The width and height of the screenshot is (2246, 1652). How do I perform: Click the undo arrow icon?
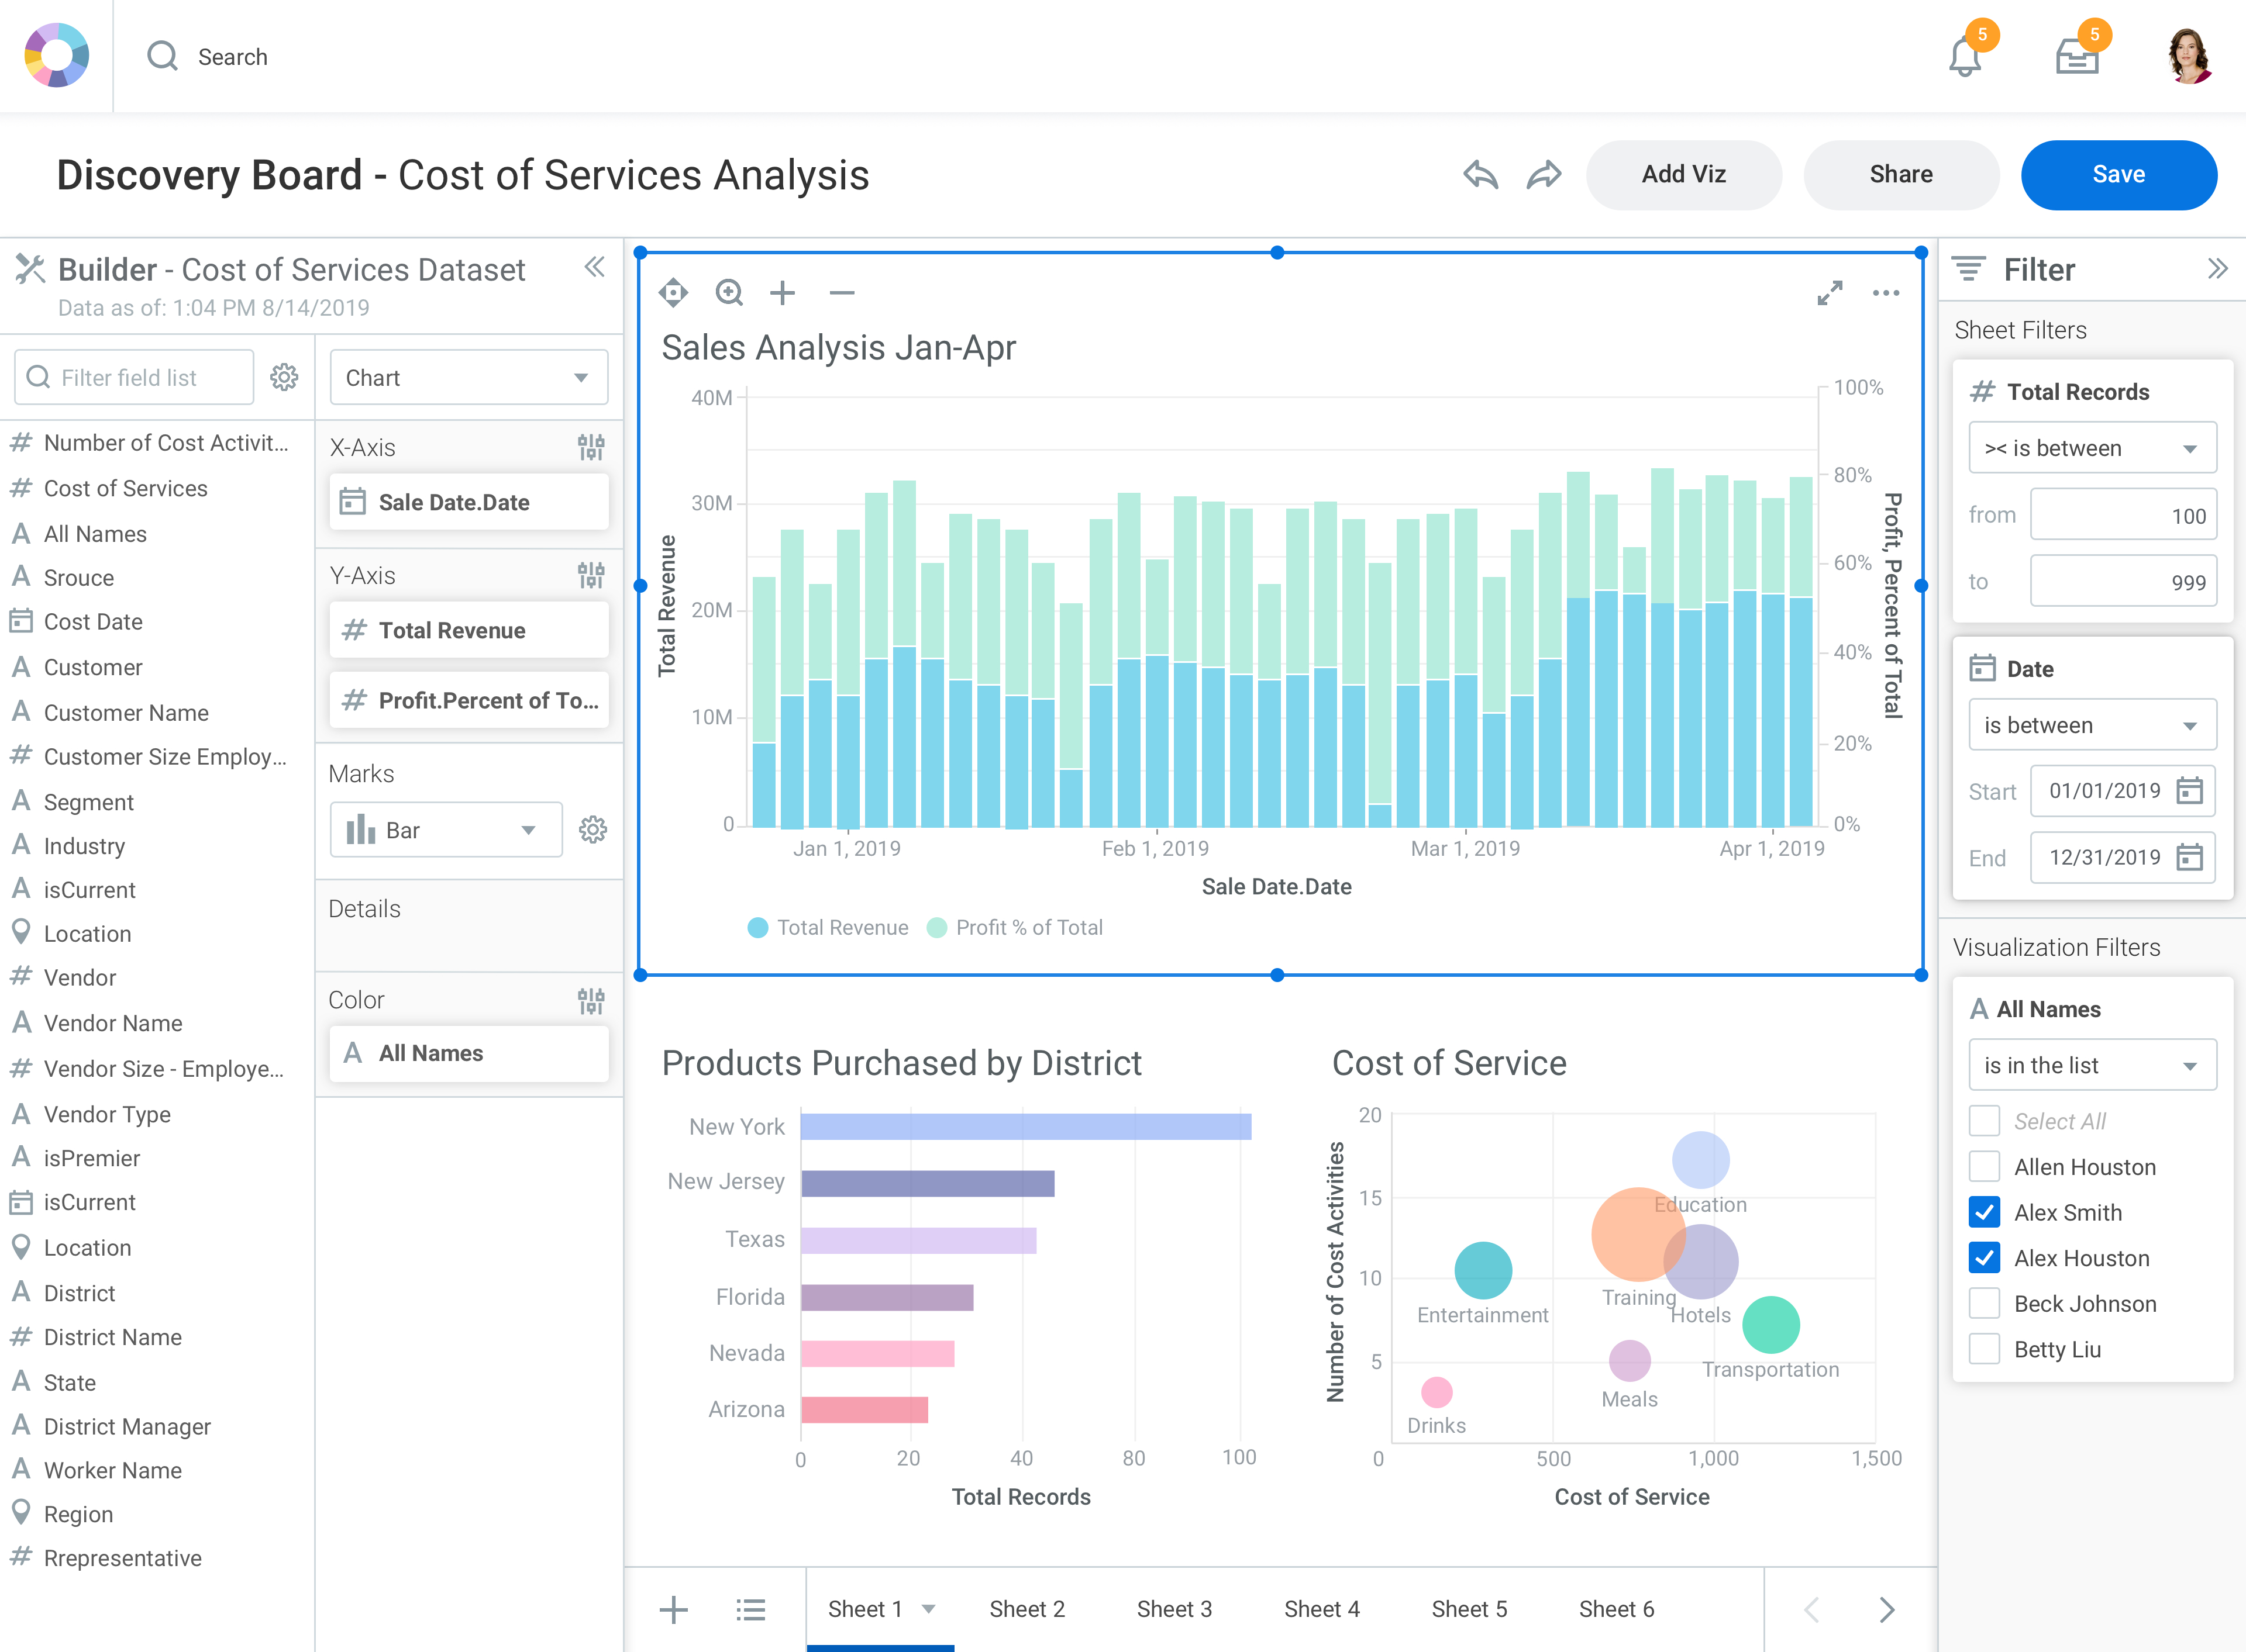[1480, 175]
